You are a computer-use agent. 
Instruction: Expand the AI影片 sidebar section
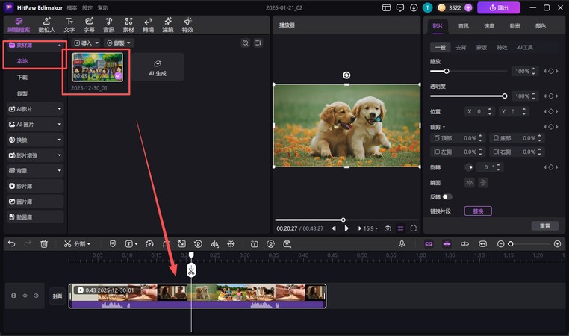pyautogui.click(x=35, y=108)
